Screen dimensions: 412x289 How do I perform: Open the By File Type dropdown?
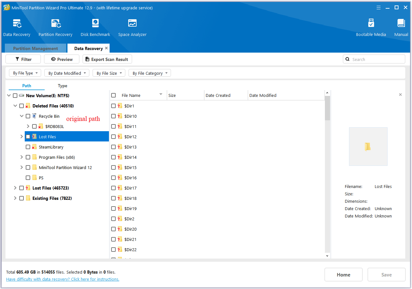25,73
